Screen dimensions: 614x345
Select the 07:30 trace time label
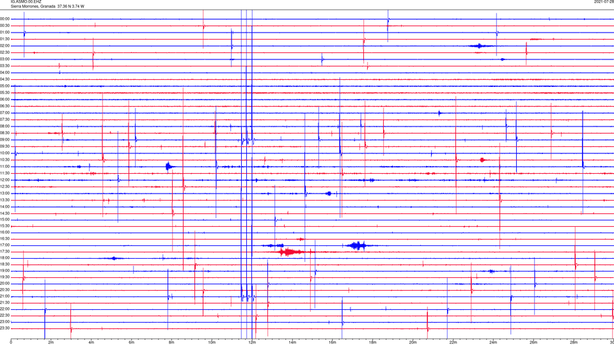5,119
